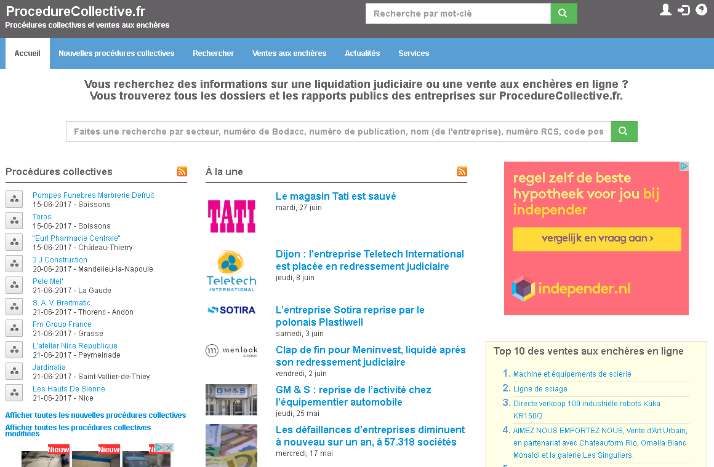Click Afficher toutes les procédures collectives modifiées
This screenshot has width=714, height=467.
point(78,430)
